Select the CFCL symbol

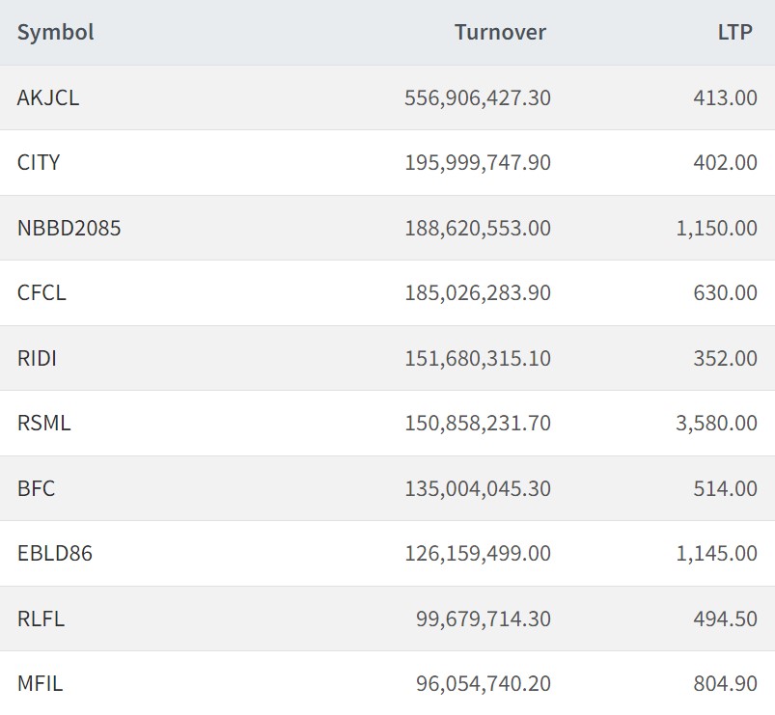42,292
